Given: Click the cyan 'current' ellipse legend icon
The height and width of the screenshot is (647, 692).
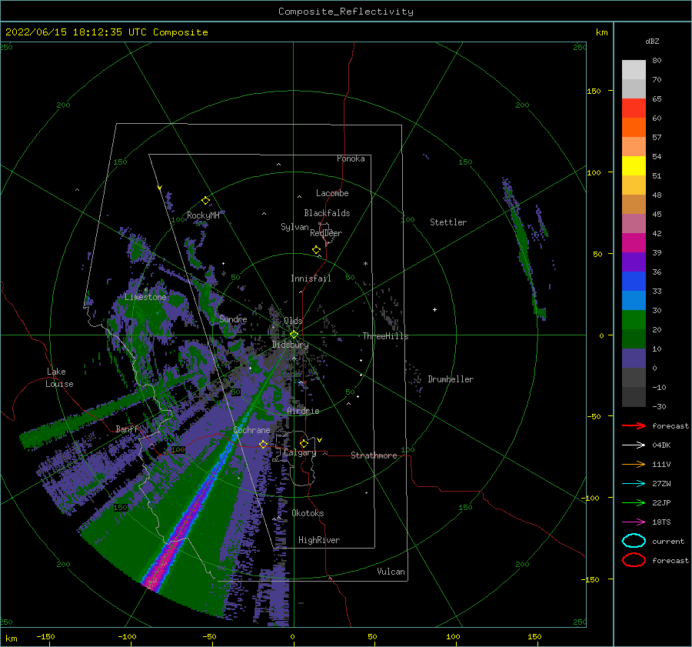Looking at the screenshot, I should tap(634, 541).
